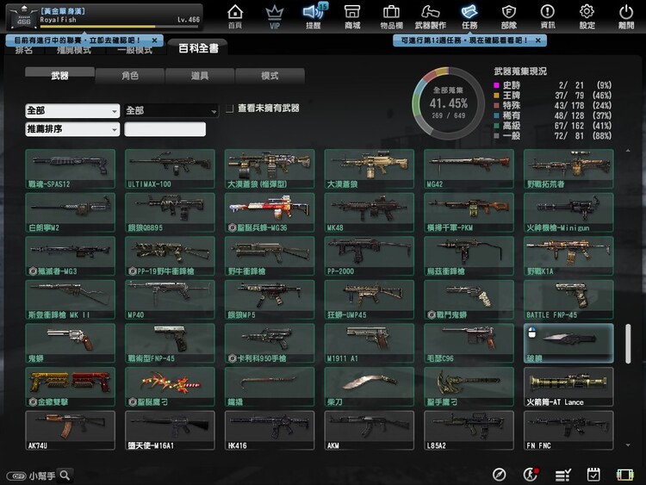Close the week 12 mission notification
646x485 pixels.
tap(538, 40)
